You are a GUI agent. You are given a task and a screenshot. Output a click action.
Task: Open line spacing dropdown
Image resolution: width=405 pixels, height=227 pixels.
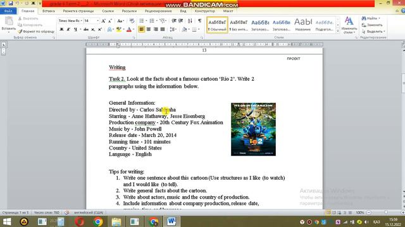[x=173, y=30]
